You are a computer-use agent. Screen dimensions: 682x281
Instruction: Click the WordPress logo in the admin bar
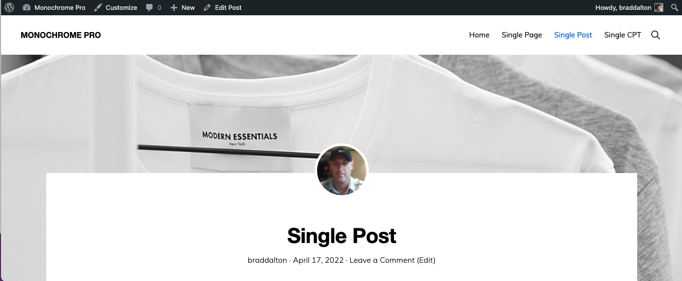click(9, 7)
